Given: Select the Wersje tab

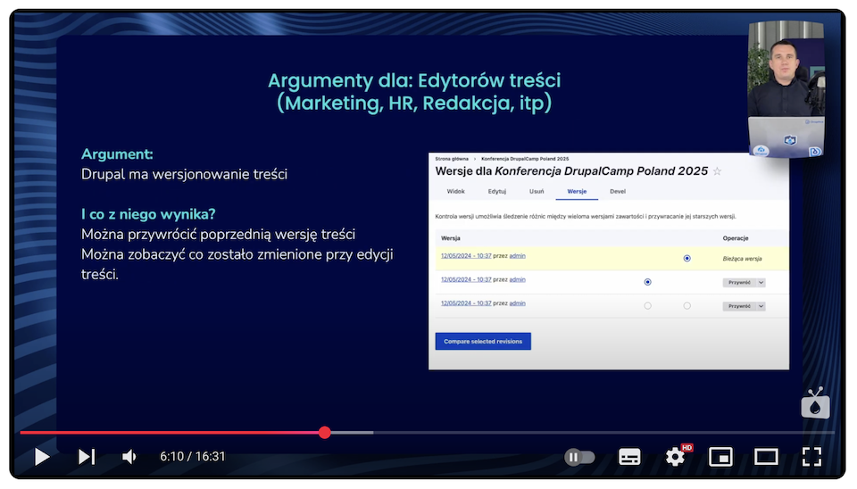Looking at the screenshot, I should pyautogui.click(x=577, y=191).
